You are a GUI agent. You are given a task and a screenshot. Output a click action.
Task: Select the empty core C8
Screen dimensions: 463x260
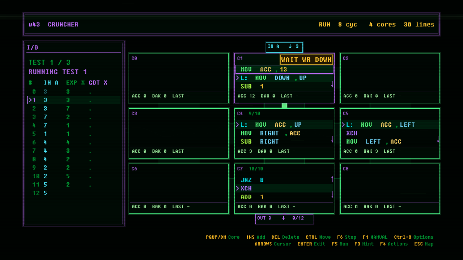pos(390,189)
